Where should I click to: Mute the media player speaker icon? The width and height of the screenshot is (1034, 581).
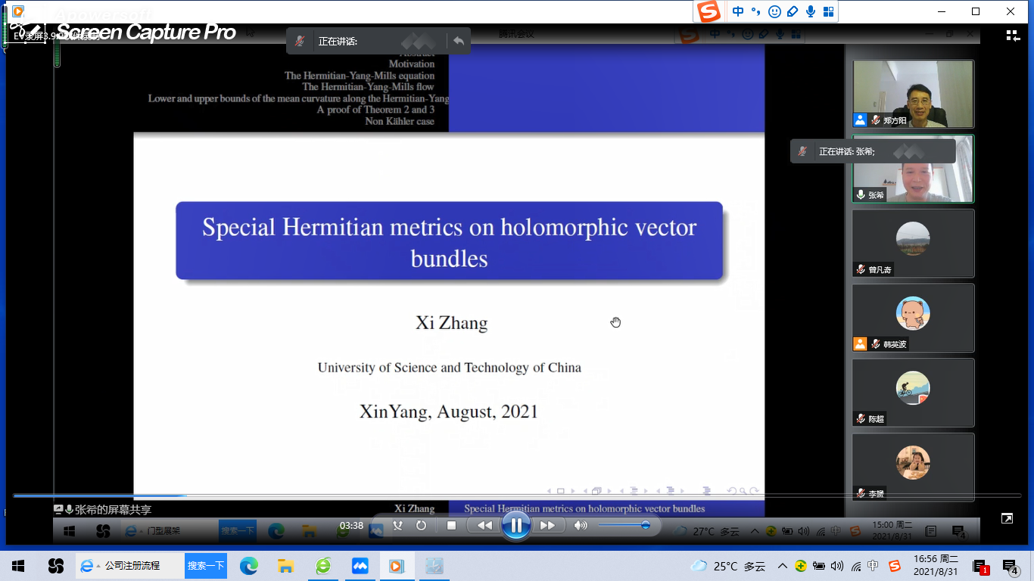(581, 525)
